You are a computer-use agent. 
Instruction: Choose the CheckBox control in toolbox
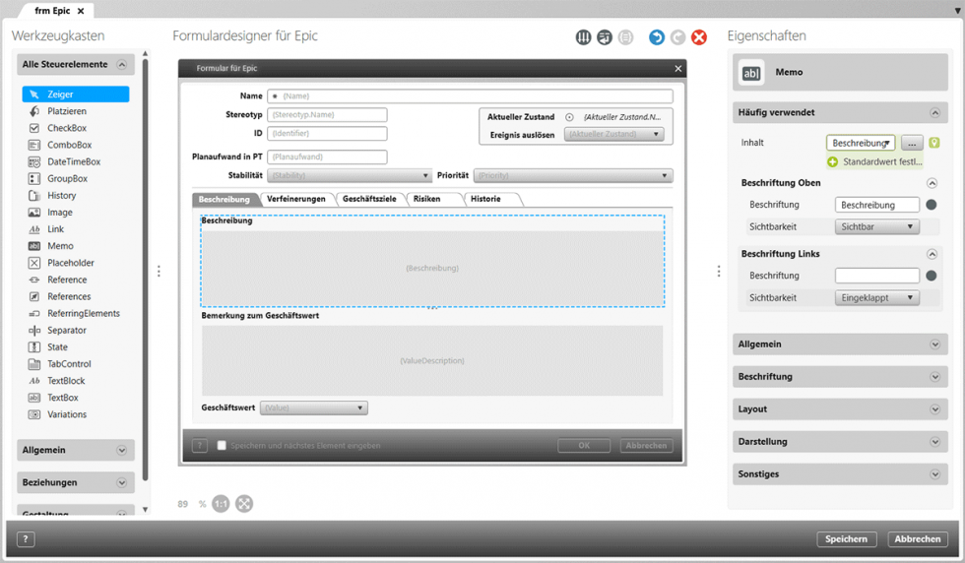click(x=67, y=128)
